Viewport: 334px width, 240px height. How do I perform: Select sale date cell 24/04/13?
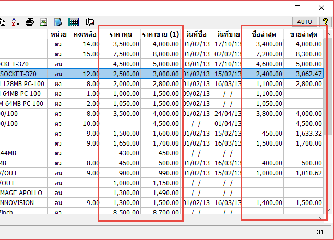click(228, 114)
